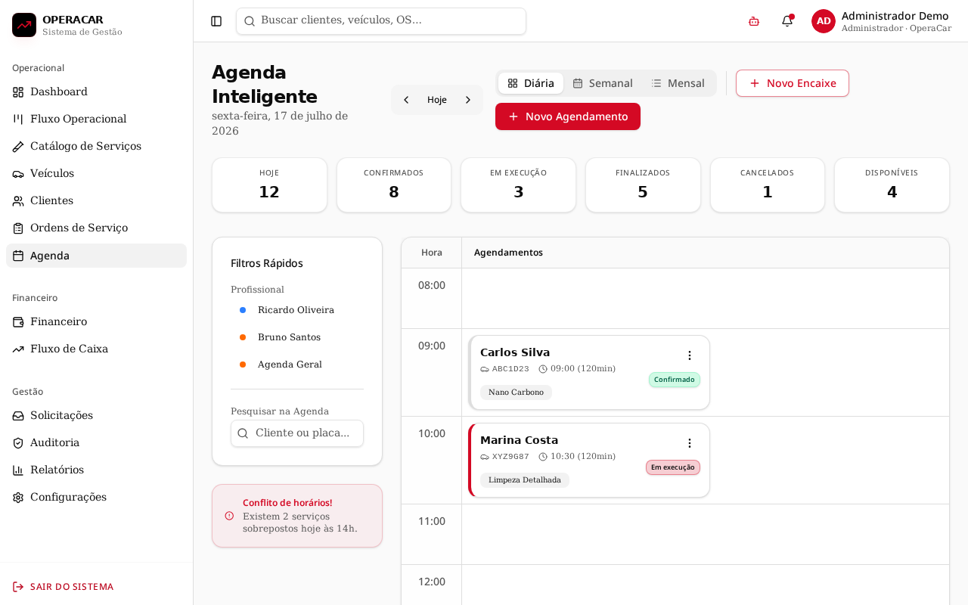Filter by Agenda Geral
968x605 pixels.
point(297,365)
